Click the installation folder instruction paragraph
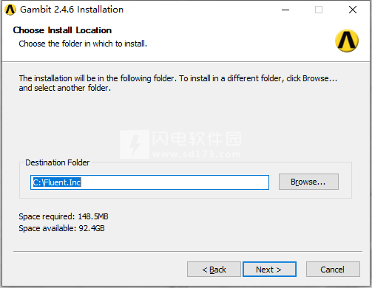This screenshot has width=372, height=288. pos(178,83)
